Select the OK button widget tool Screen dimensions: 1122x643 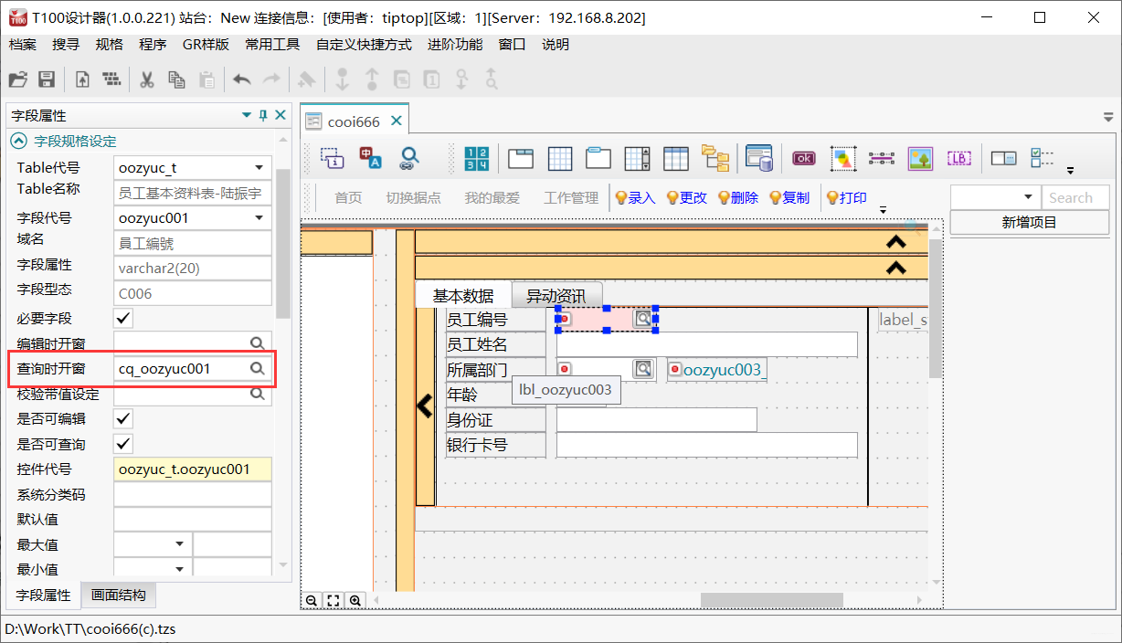coord(804,158)
